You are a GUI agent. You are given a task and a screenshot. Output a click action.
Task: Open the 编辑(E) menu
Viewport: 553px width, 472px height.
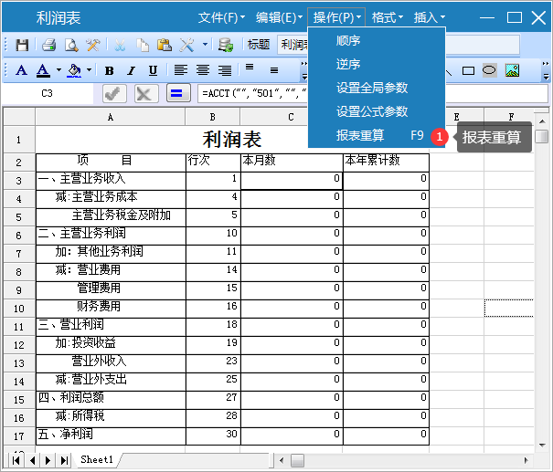[x=279, y=17]
